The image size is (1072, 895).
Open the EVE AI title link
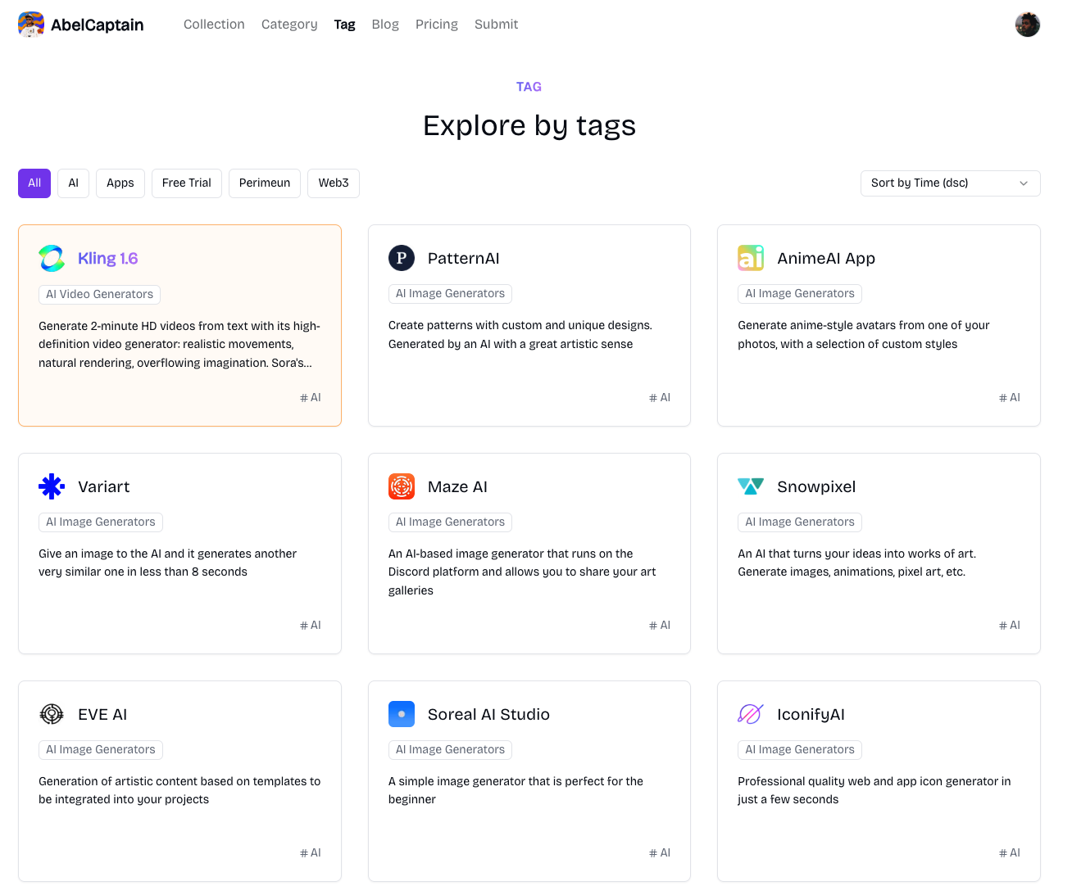click(x=102, y=714)
